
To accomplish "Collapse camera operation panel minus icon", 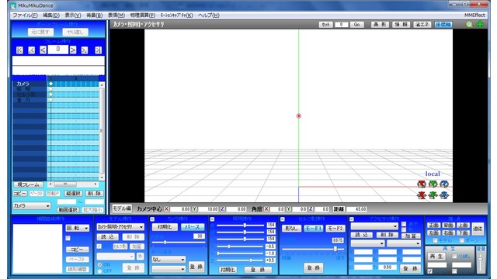I will 152,219.
